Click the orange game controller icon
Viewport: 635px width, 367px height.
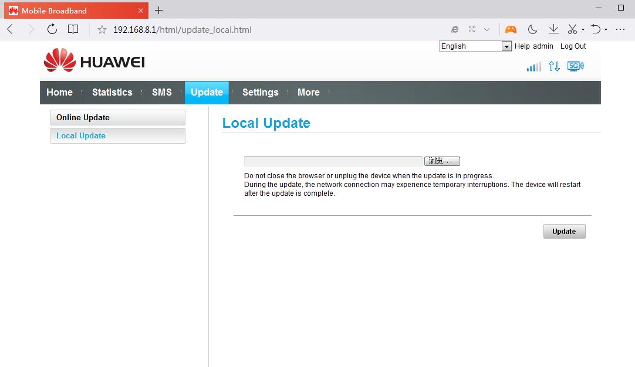point(511,29)
